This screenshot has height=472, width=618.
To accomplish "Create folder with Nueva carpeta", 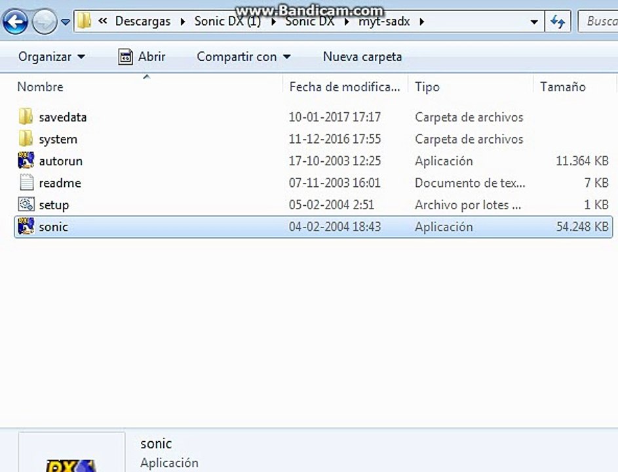I will (x=362, y=57).
